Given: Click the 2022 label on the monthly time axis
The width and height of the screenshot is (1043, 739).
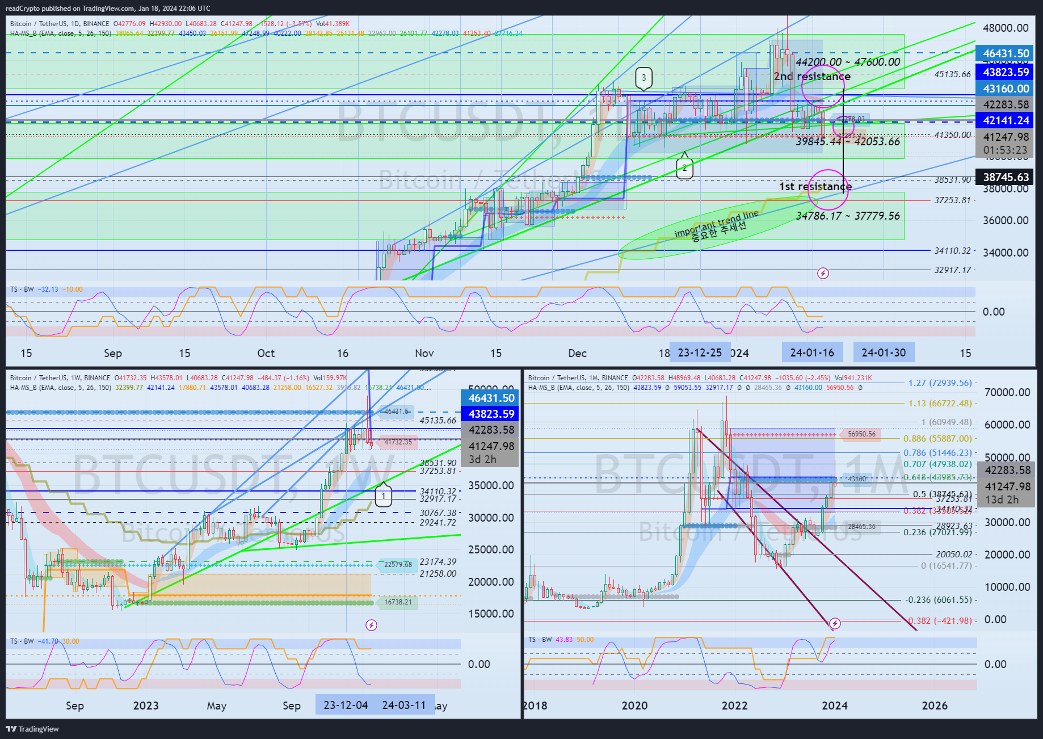Looking at the screenshot, I should tap(734, 706).
